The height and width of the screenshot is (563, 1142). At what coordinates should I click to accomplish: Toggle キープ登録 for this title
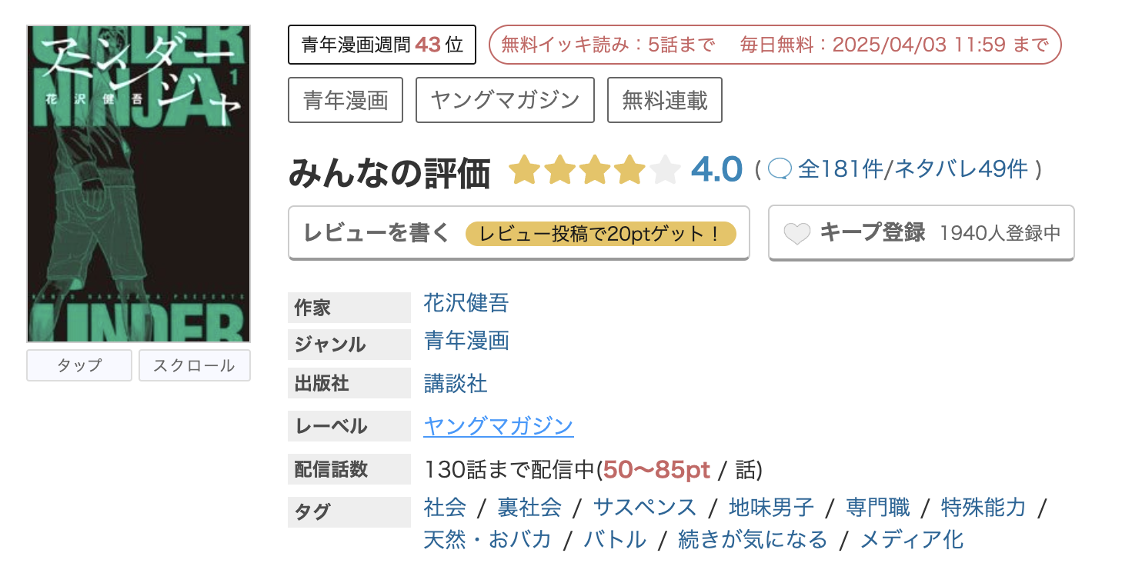873,232
